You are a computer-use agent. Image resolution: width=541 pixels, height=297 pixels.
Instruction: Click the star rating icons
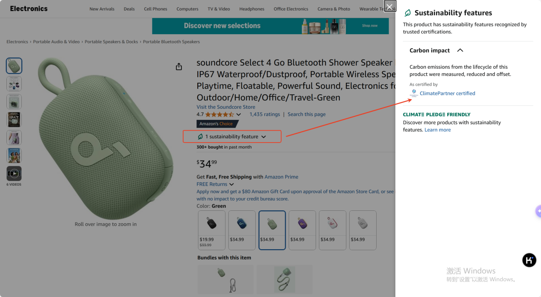pos(219,114)
